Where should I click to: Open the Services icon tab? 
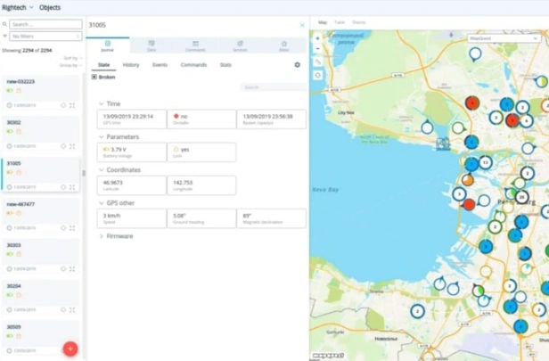[240, 45]
